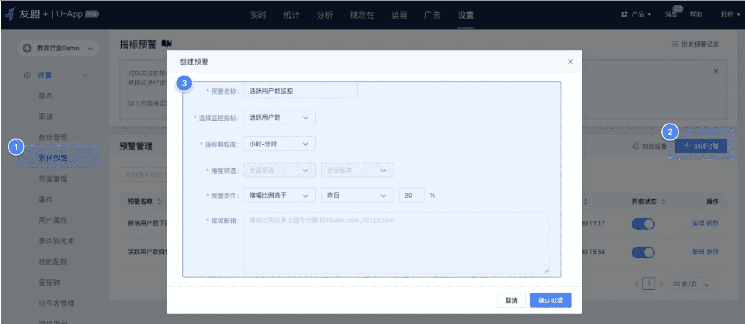Click the settings gear icon in sidebar

(x=27, y=75)
